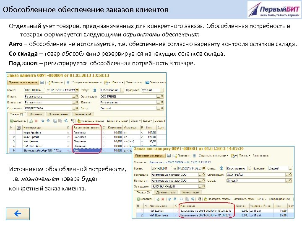Click magnifier of ООО ТРЕЙД organization in Заказ клиента

[x=162, y=97]
